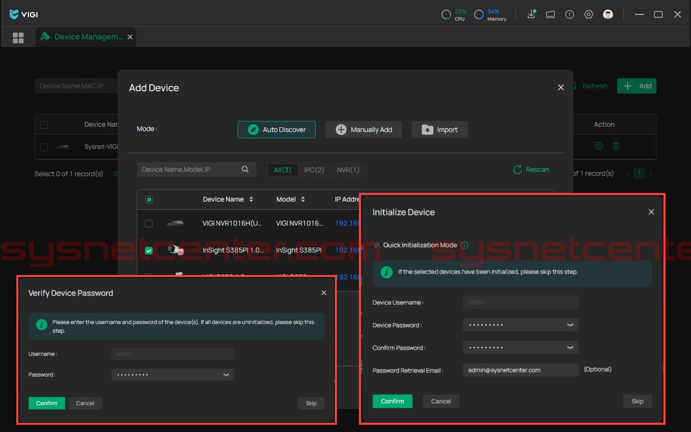This screenshot has width=691, height=432.
Task: Delete the Sysnet-VIGI device via trash icon
Action: coord(616,146)
